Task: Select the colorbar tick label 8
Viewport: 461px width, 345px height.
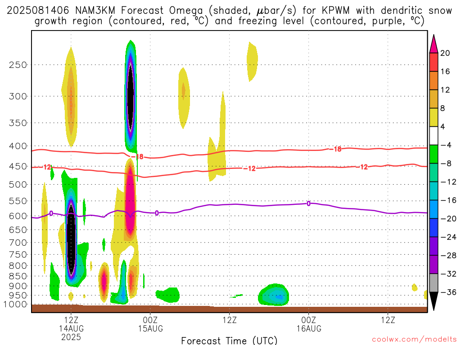Action: tap(443, 109)
